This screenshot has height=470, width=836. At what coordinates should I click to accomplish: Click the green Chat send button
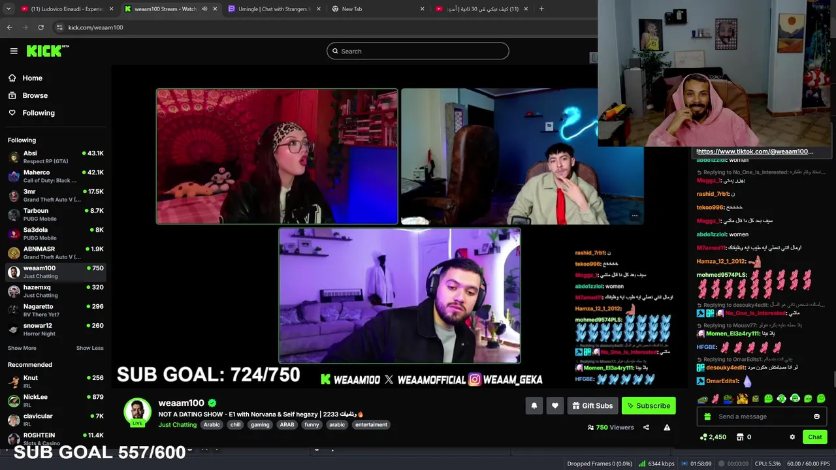coord(815,437)
